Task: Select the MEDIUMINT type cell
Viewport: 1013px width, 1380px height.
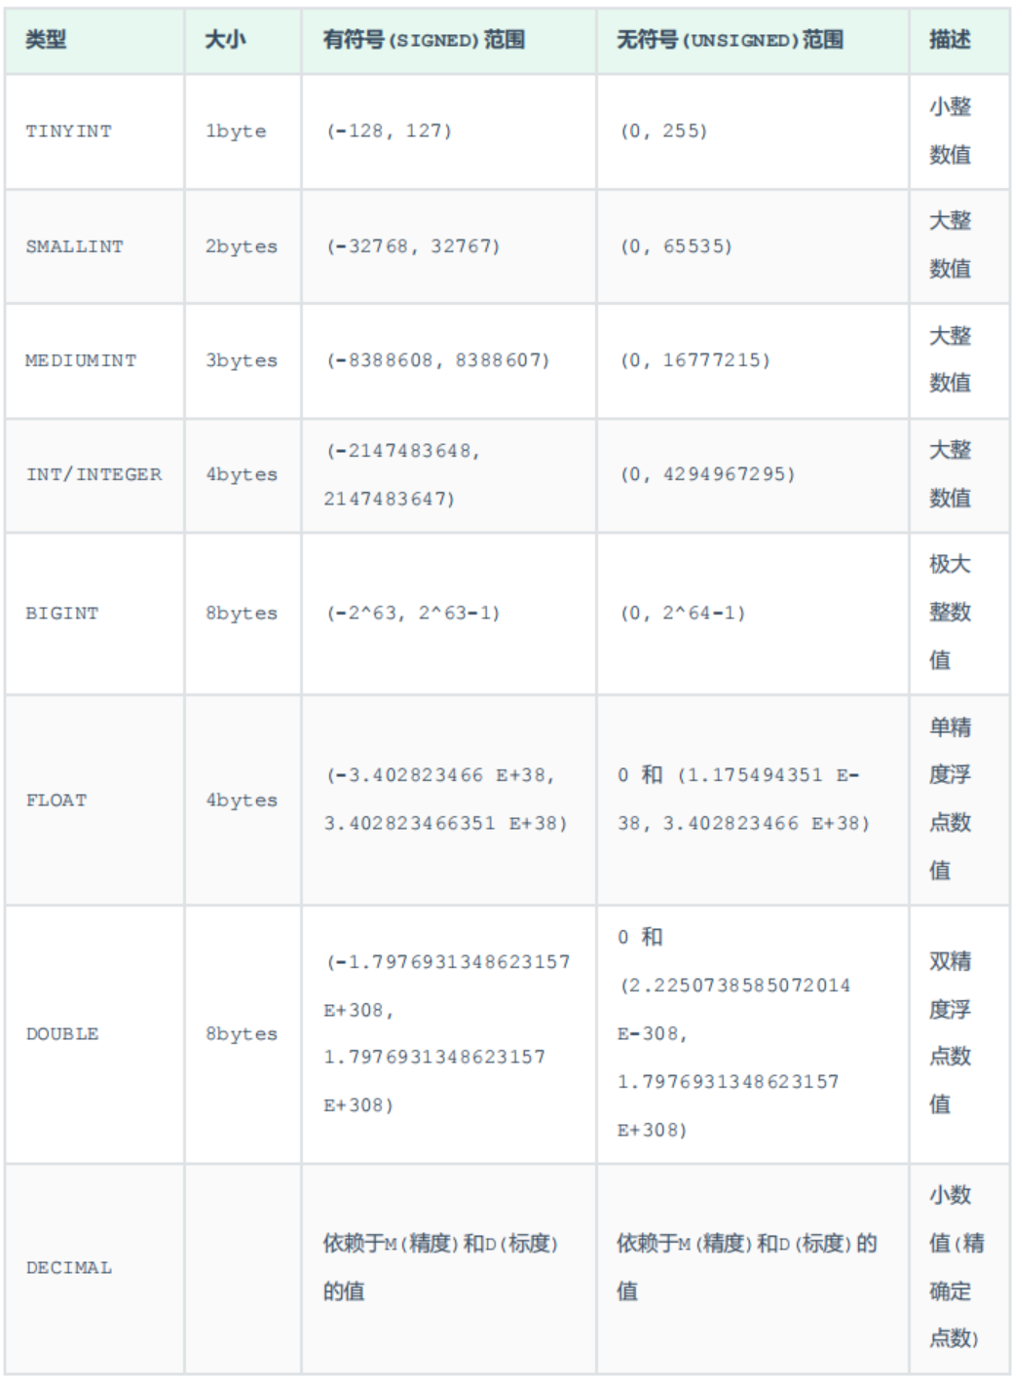Action: click(x=81, y=360)
